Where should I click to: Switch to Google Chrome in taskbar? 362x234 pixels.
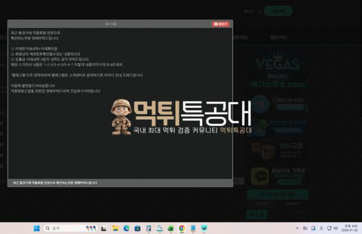182,228
